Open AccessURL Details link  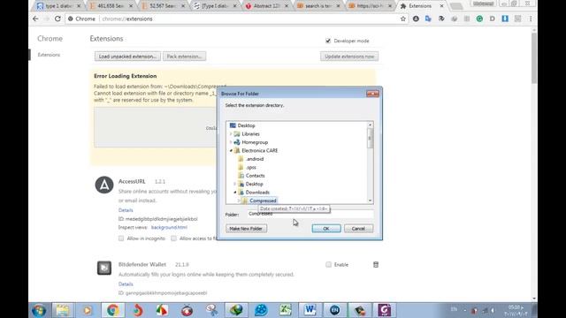[x=126, y=210]
